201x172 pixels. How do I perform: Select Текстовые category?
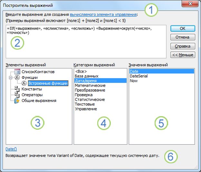100,104
